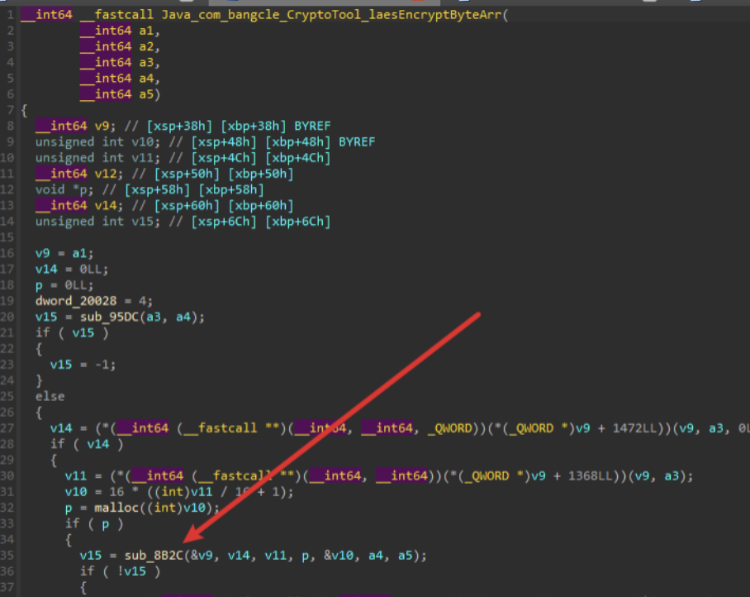Select the parameter a5 in the signature
The image size is (750, 597).
[146, 94]
